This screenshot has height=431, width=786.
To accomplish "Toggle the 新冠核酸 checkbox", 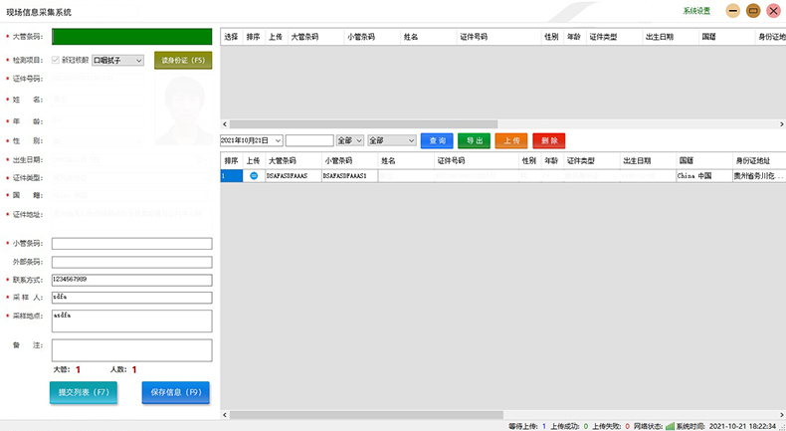I will (x=56, y=60).
